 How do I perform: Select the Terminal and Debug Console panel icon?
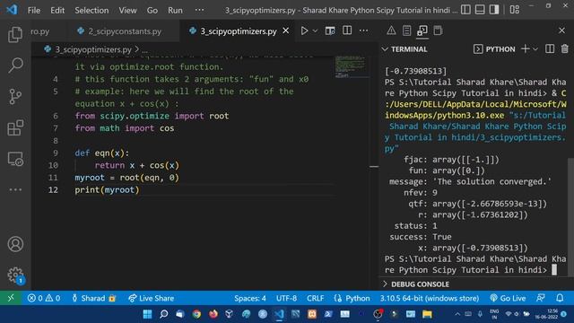[422, 31]
